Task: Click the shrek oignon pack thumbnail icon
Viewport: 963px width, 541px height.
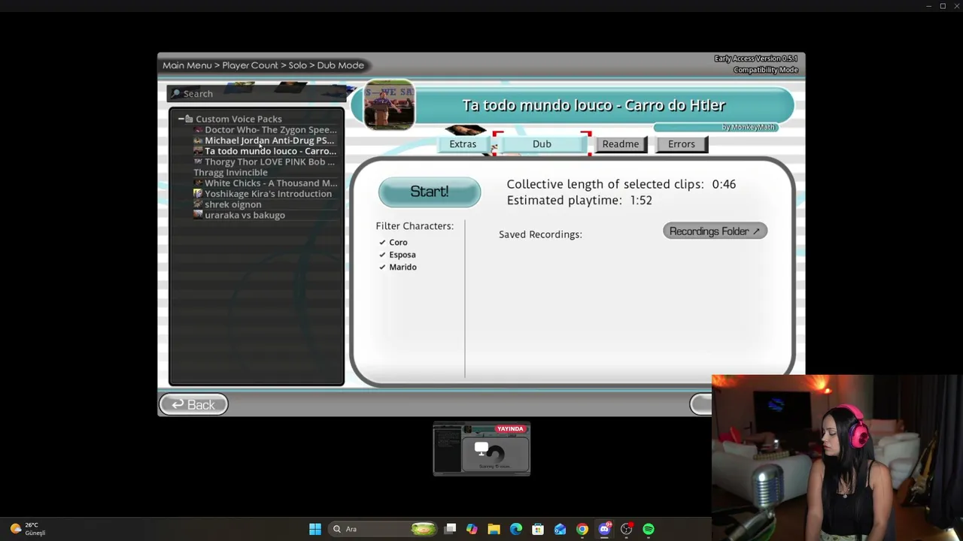Action: pos(198,204)
